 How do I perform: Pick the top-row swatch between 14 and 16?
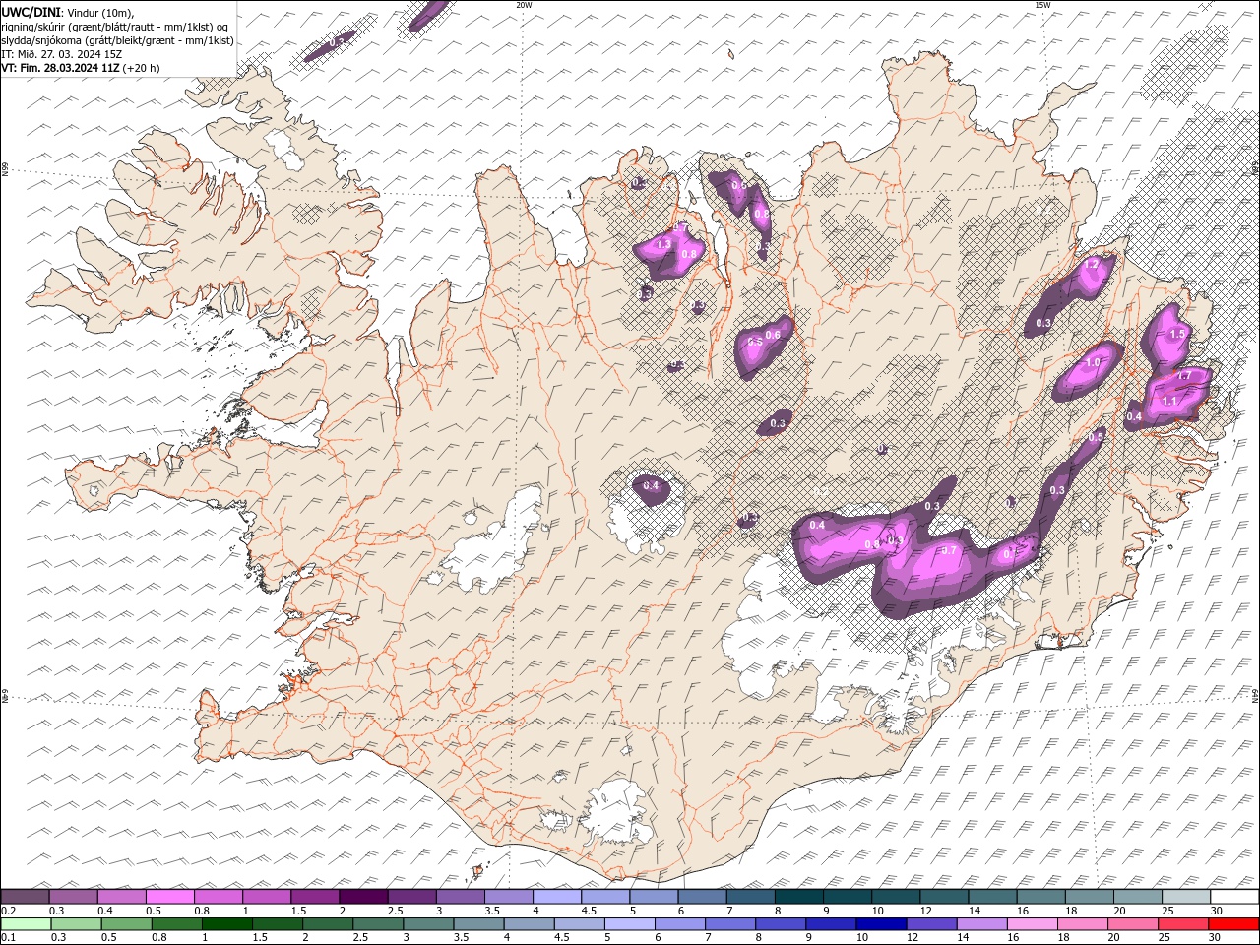click(992, 897)
